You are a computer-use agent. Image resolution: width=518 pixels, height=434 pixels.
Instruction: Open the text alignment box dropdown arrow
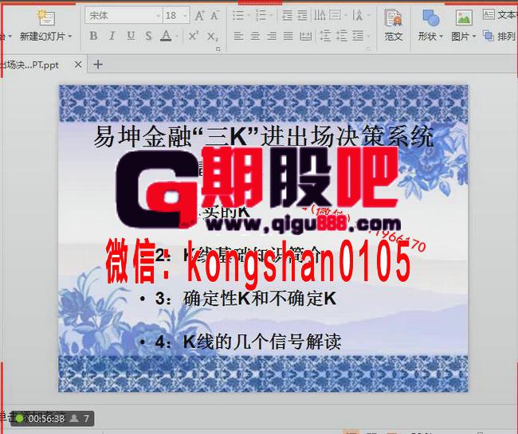click(x=346, y=15)
